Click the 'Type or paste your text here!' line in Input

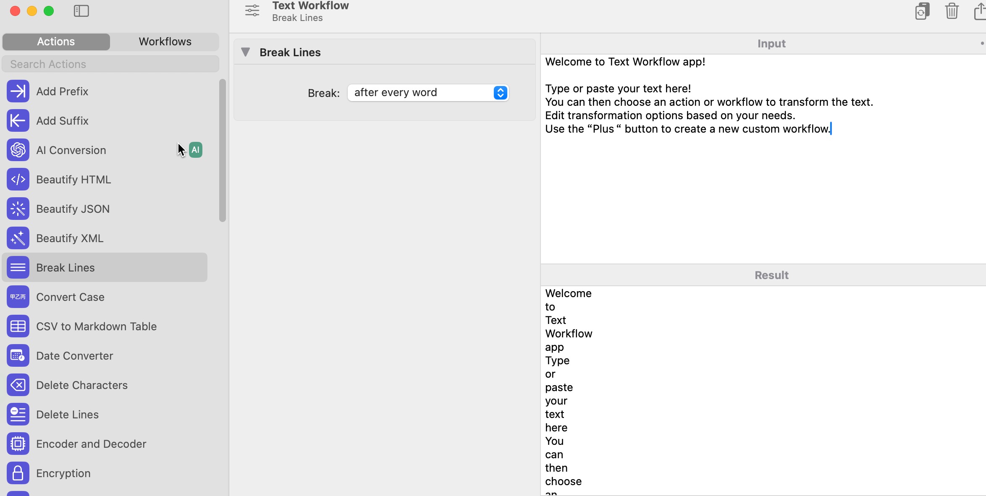pyautogui.click(x=618, y=89)
